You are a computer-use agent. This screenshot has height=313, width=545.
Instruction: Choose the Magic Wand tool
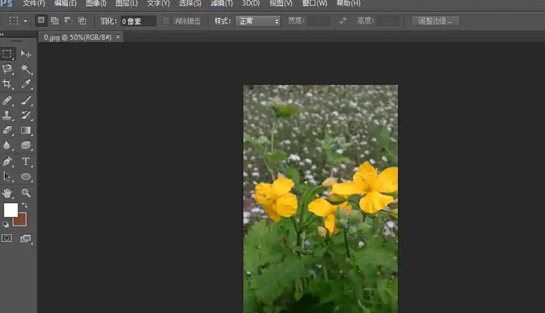pos(26,69)
